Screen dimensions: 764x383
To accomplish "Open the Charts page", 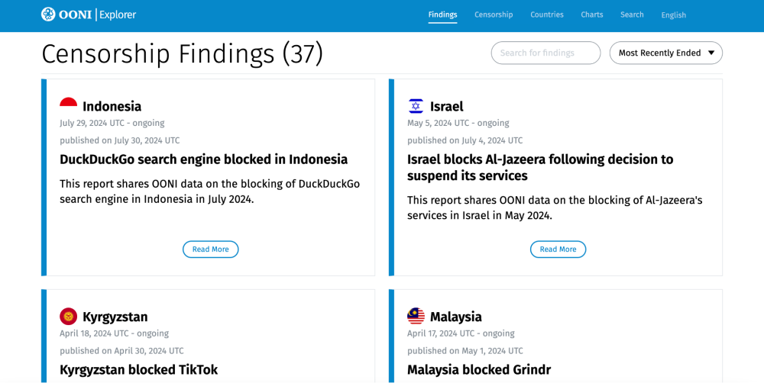I will [x=591, y=14].
